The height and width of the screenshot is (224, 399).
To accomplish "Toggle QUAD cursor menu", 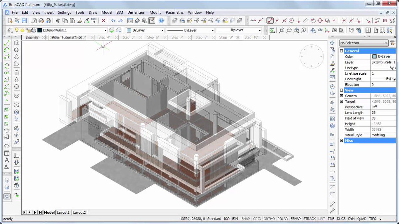I will coord(362,219).
